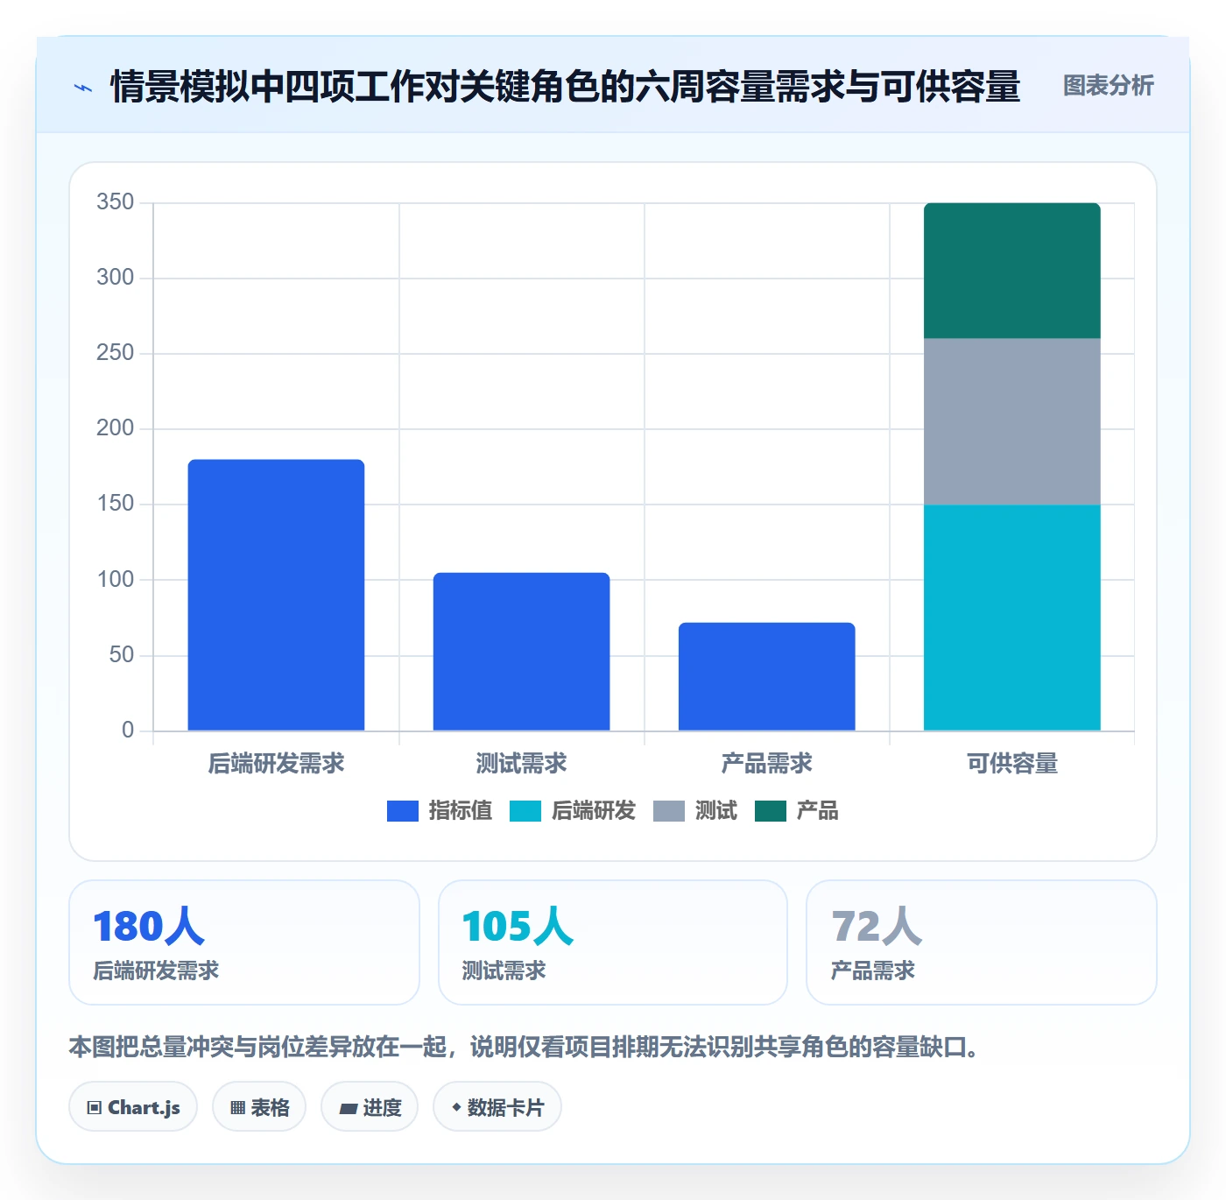Toggle the 产品 legend item
Image resolution: width=1226 pixels, height=1200 pixels.
[x=797, y=811]
